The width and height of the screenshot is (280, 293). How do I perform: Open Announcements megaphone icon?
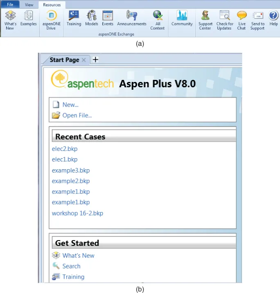pos(131,16)
